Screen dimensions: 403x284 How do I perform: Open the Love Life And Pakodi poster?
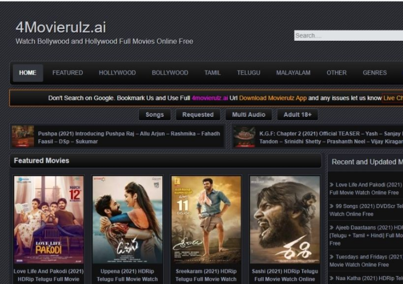[x=49, y=220]
